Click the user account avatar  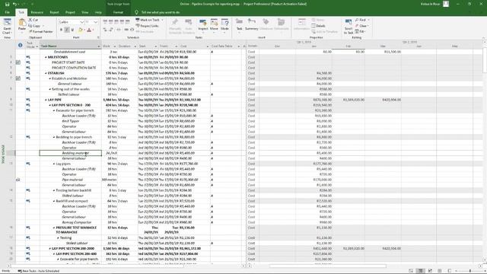446,4
